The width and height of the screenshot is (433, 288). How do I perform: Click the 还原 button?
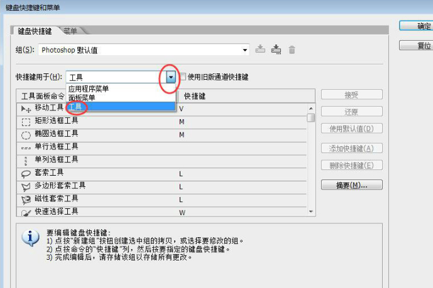pyautogui.click(x=351, y=112)
